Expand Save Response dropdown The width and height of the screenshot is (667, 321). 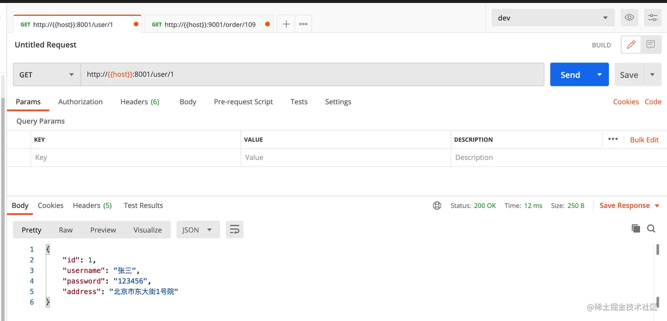[x=657, y=206]
